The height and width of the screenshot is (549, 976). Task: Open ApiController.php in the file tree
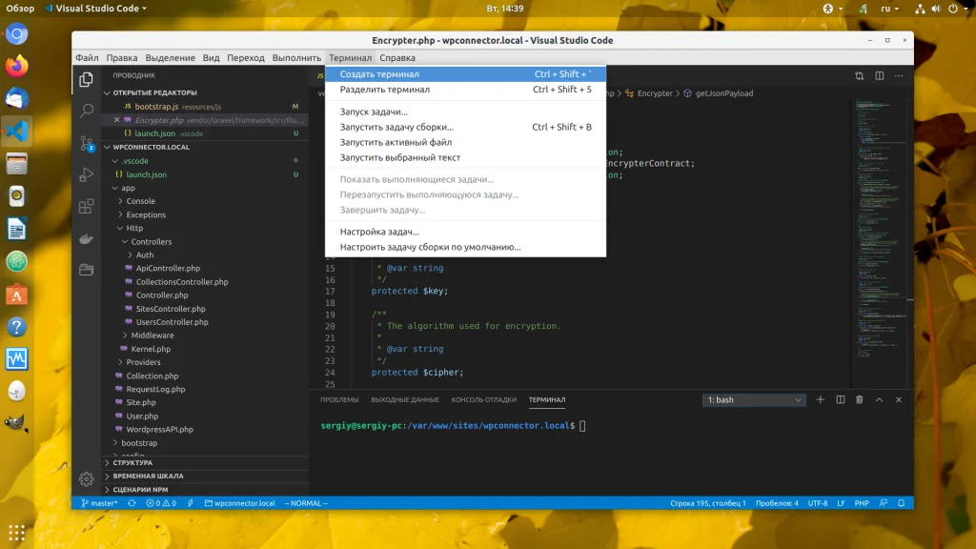click(x=168, y=269)
